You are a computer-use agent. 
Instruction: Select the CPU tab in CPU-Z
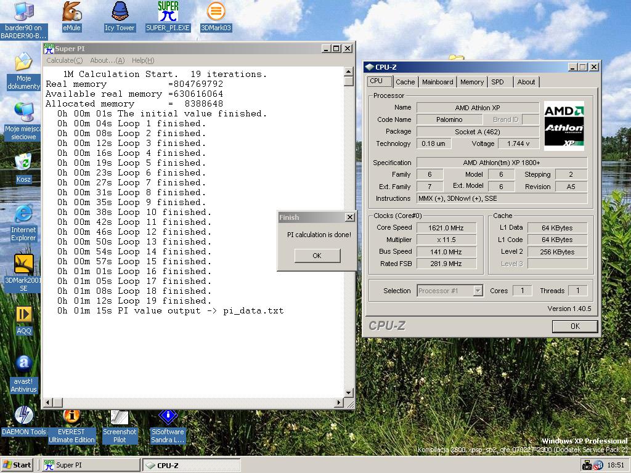(380, 81)
